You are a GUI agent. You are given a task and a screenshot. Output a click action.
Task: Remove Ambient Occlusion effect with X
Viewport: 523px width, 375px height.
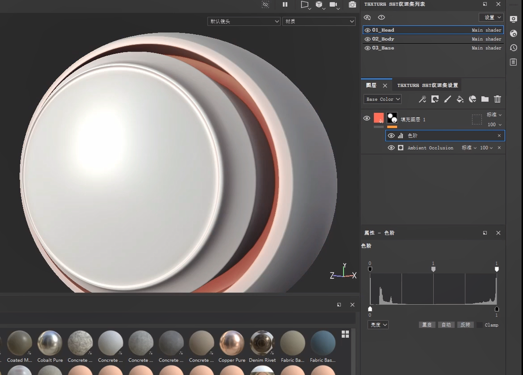coord(499,148)
